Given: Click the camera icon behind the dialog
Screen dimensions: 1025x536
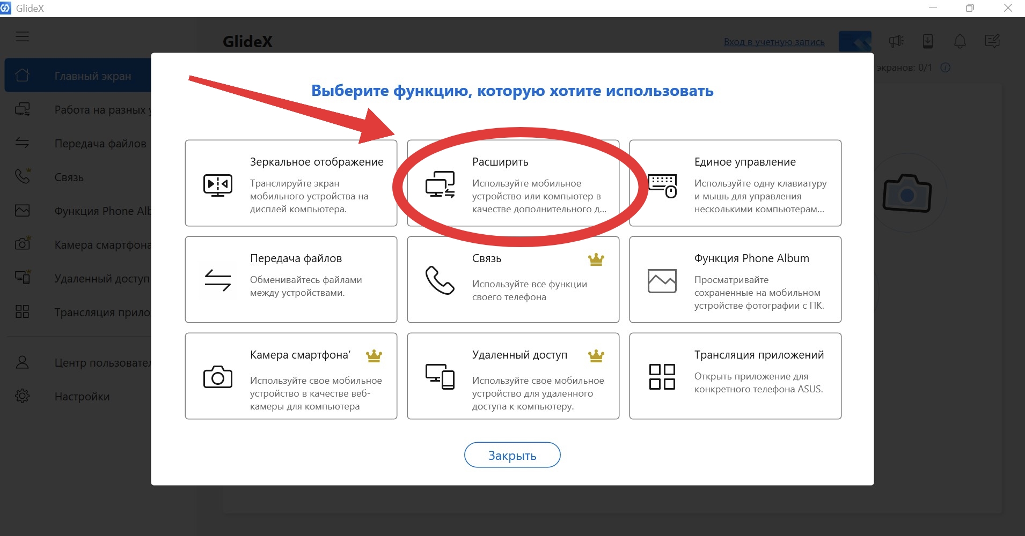Looking at the screenshot, I should tap(907, 193).
